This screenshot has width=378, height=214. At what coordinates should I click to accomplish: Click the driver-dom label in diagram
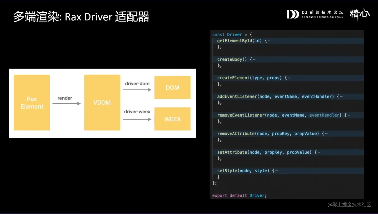pos(137,83)
